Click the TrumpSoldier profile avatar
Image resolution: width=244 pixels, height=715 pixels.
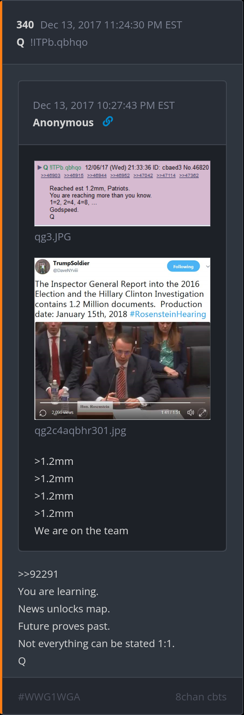click(x=43, y=266)
